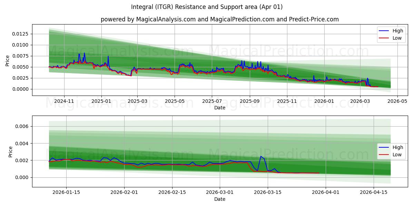The width and height of the screenshot is (414, 207).
Task: Click 'High' in the bottom chart legend
Action: 398,147
